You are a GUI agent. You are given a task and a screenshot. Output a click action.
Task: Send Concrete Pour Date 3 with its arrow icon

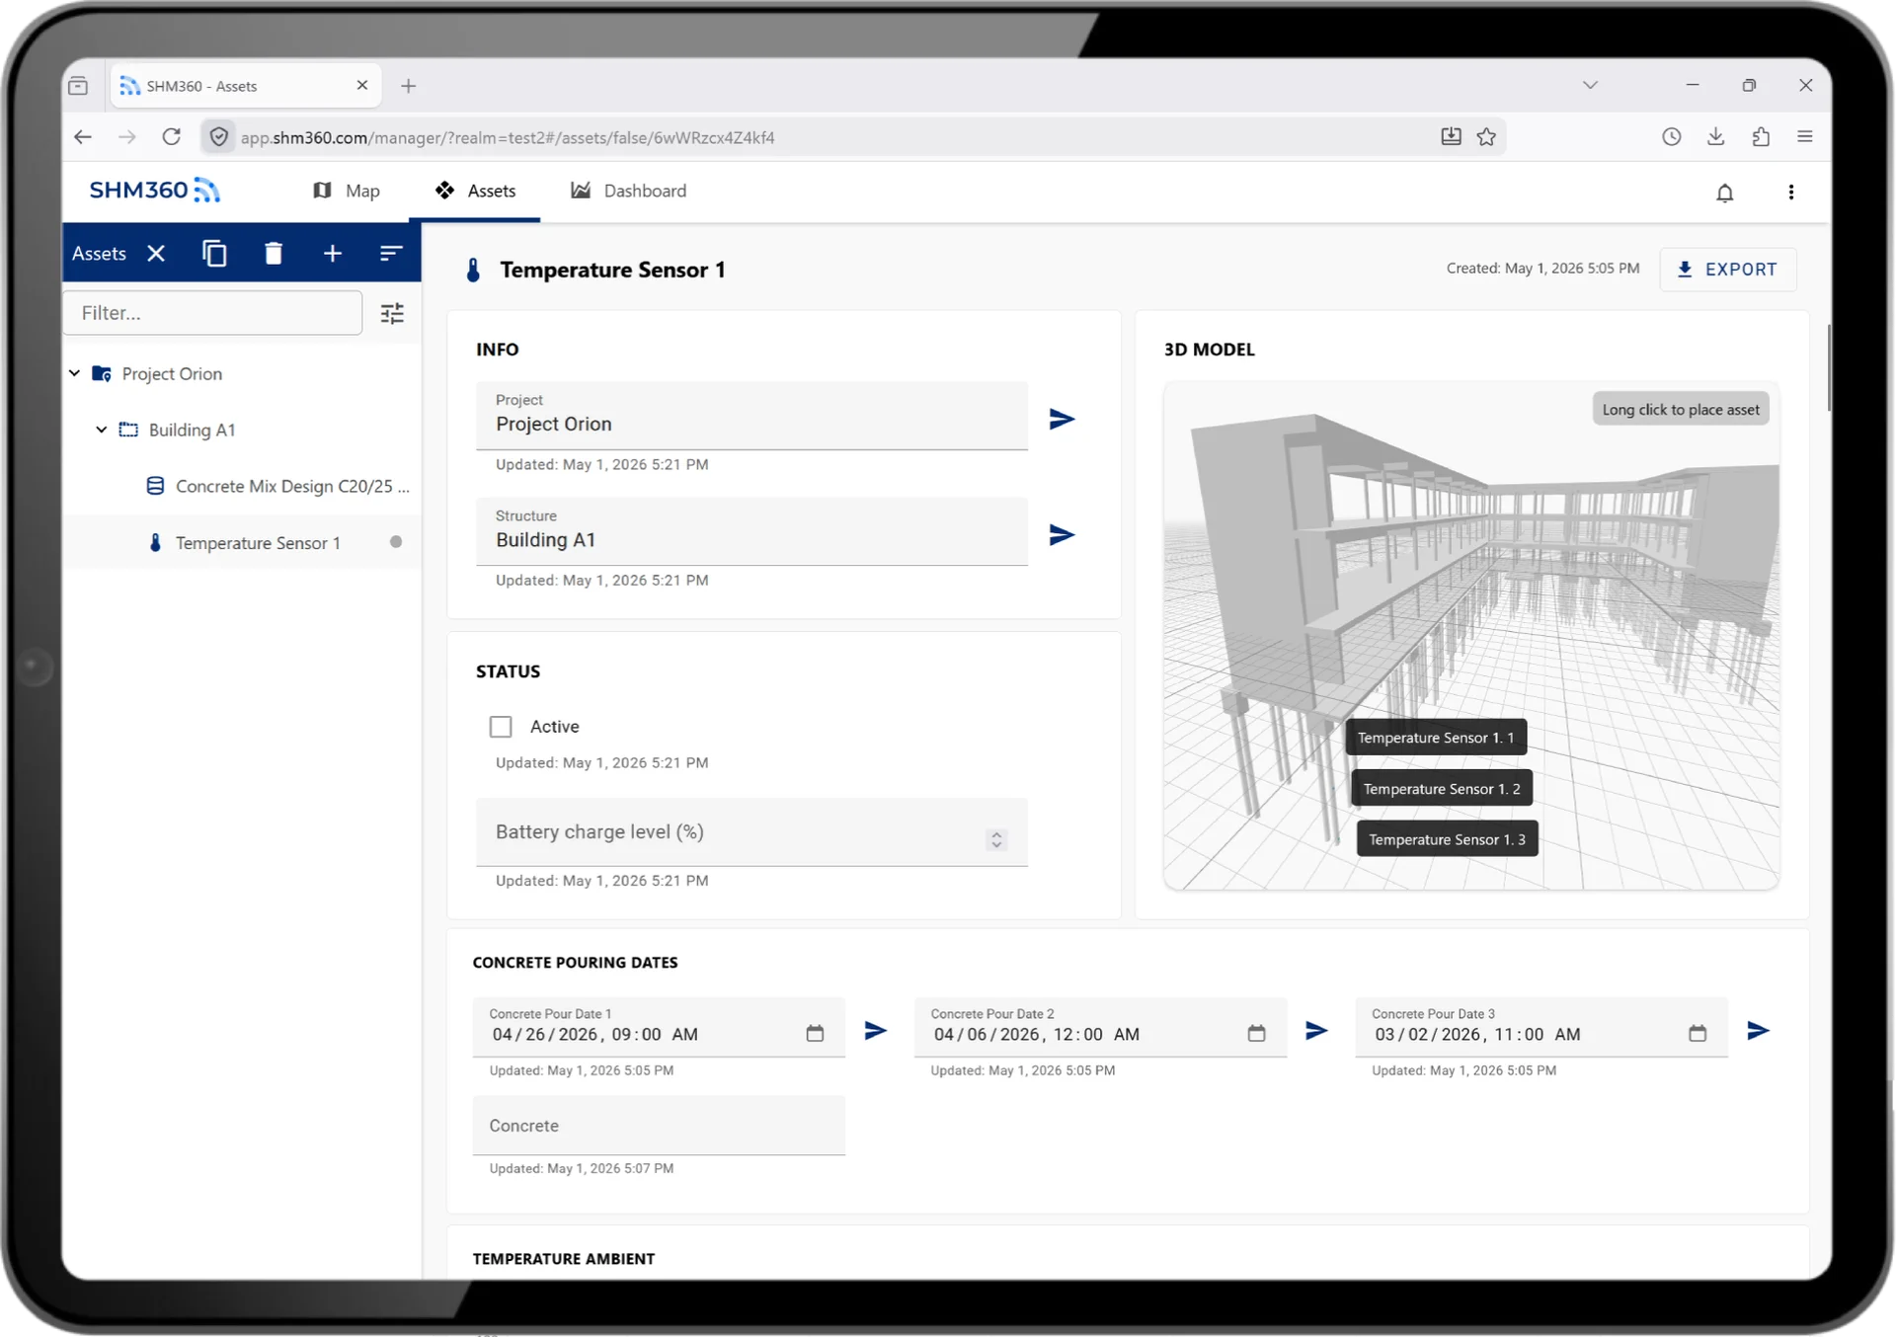[x=1758, y=1031]
